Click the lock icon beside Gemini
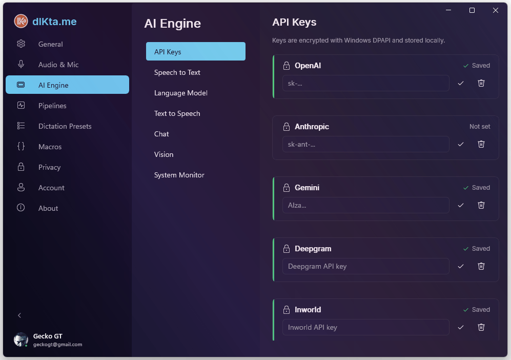 point(286,188)
